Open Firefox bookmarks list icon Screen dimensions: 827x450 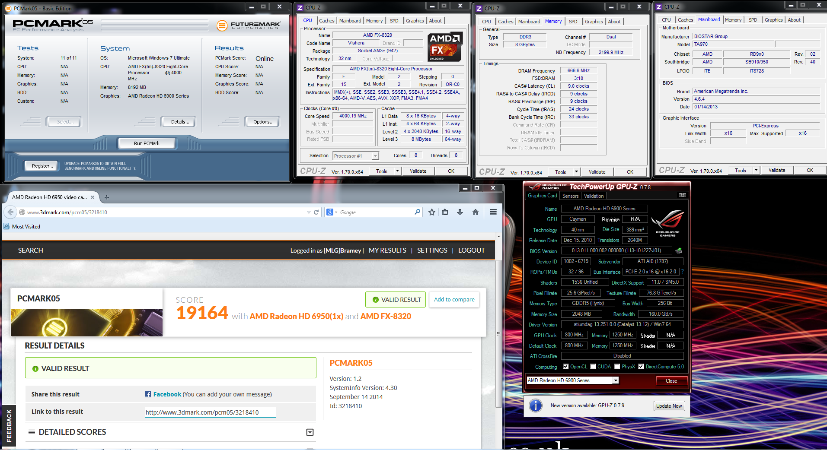click(x=445, y=212)
